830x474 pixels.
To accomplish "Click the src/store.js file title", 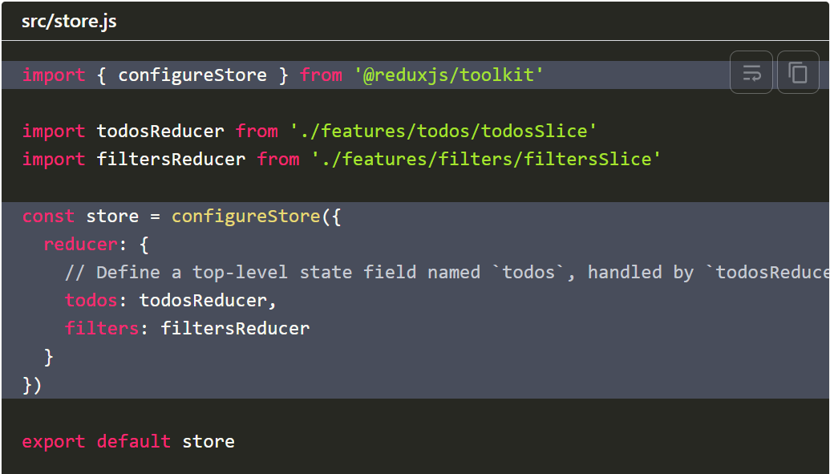I will [x=69, y=22].
